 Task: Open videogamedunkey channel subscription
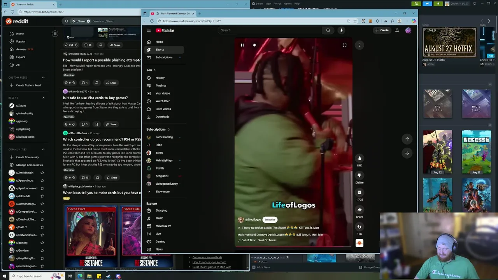[164, 184]
